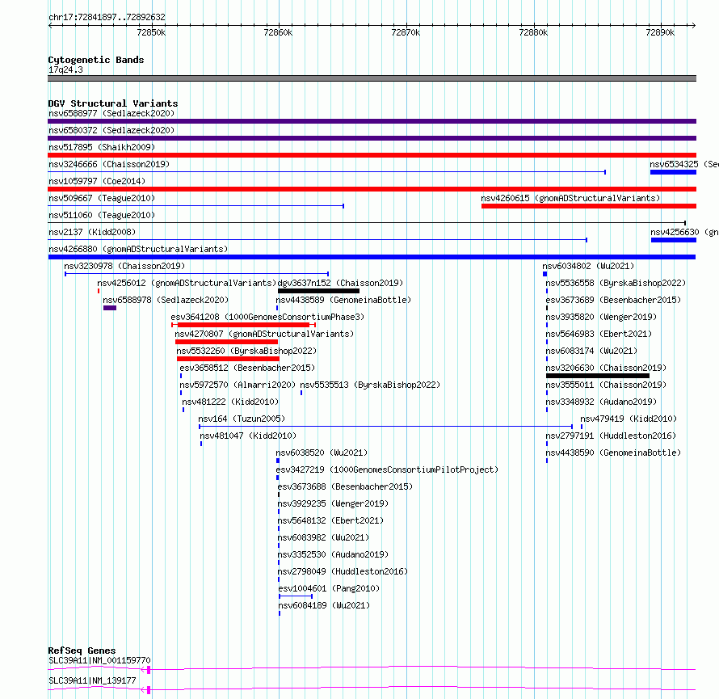Click the nsv4256012 gnomAD variant label
Screen dimensions: 719x699
click(187, 283)
